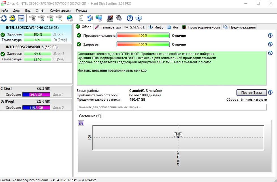This screenshot has height=182, width=277.
Task: Click the Здоровье 100% progress bar
Action: [143, 44]
